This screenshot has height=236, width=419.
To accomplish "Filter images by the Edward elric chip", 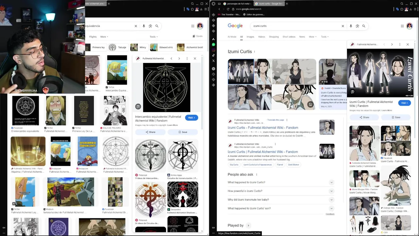I will [x=162, y=47].
